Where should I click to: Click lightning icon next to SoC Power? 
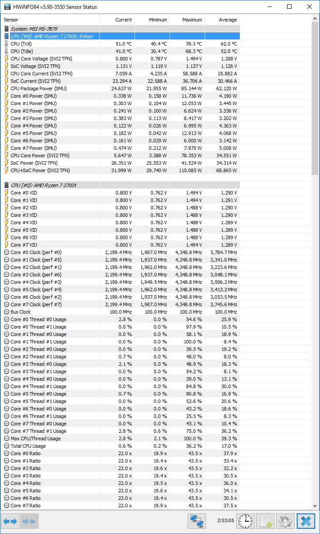[7, 163]
